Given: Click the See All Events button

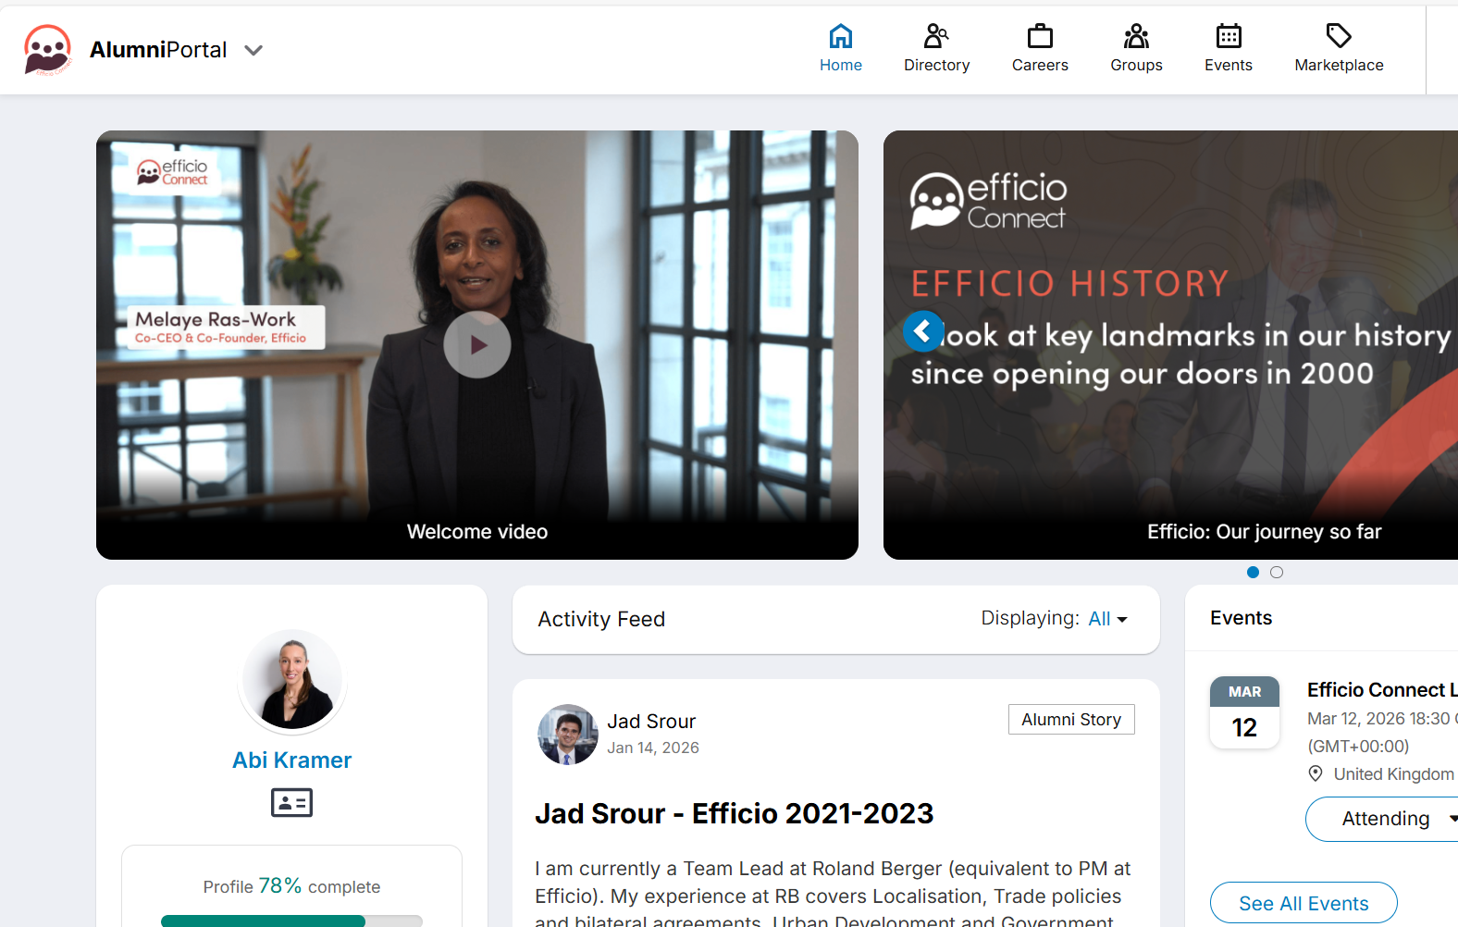Looking at the screenshot, I should point(1304,903).
